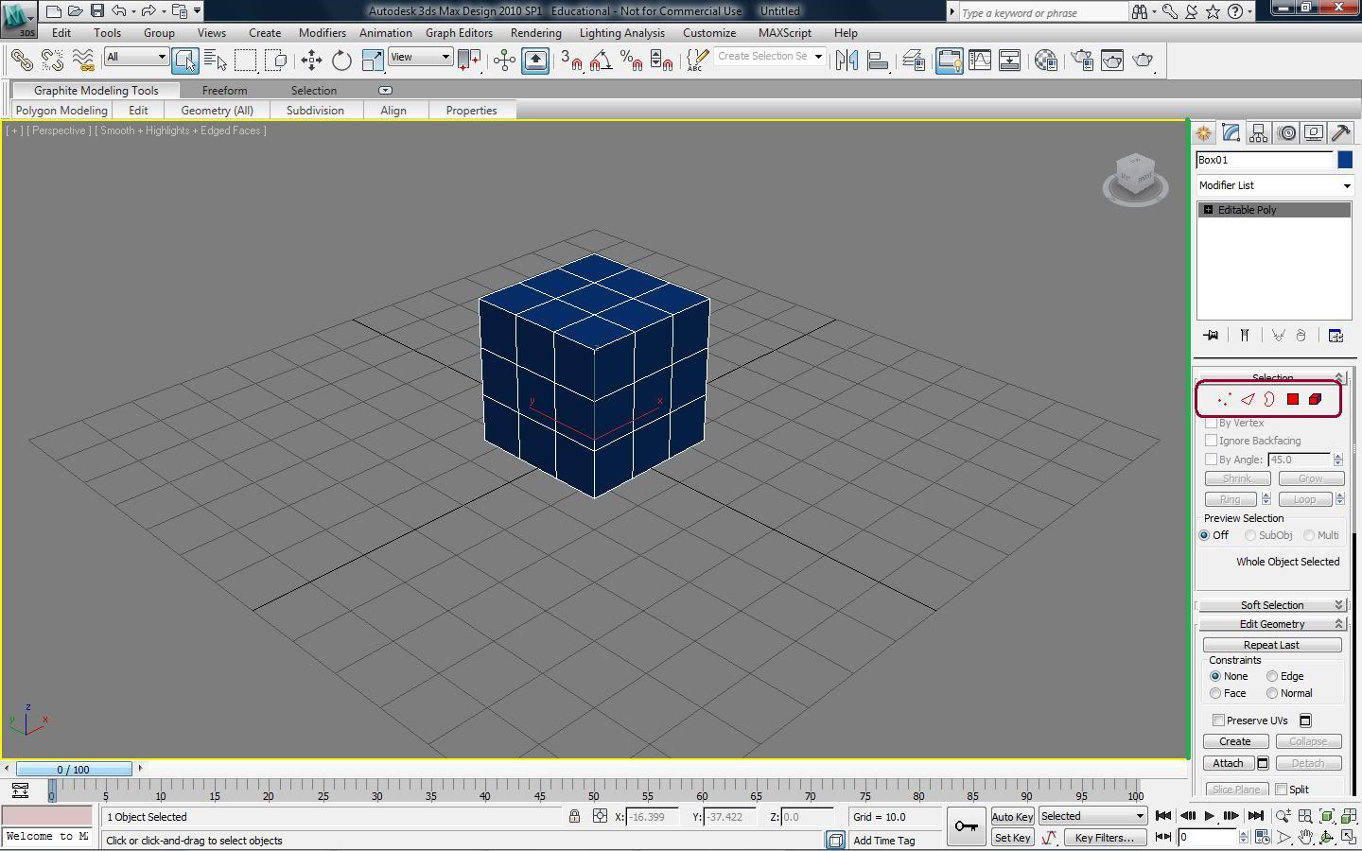1362x851 pixels.
Task: Open the Material Editor icon
Action: point(1045,61)
